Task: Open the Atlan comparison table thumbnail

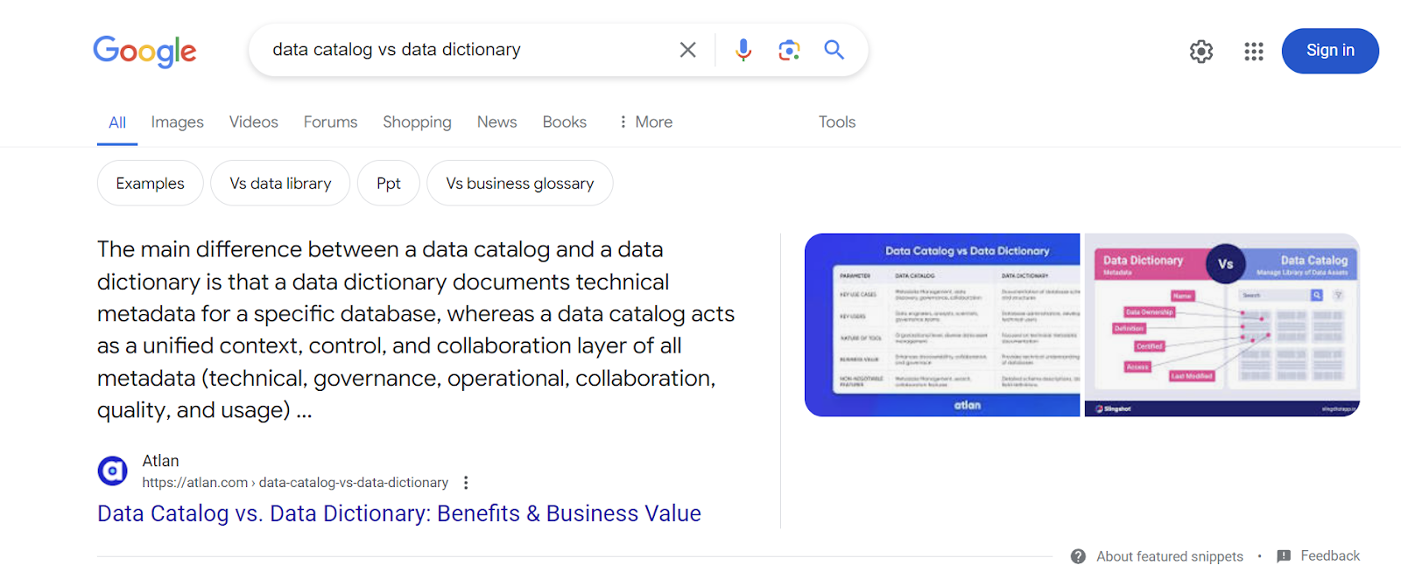Action: coord(942,324)
